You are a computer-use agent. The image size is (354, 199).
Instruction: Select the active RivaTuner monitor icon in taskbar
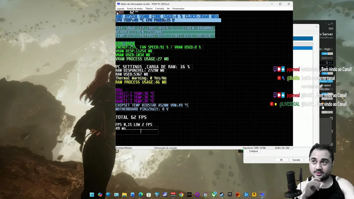(262, 195)
